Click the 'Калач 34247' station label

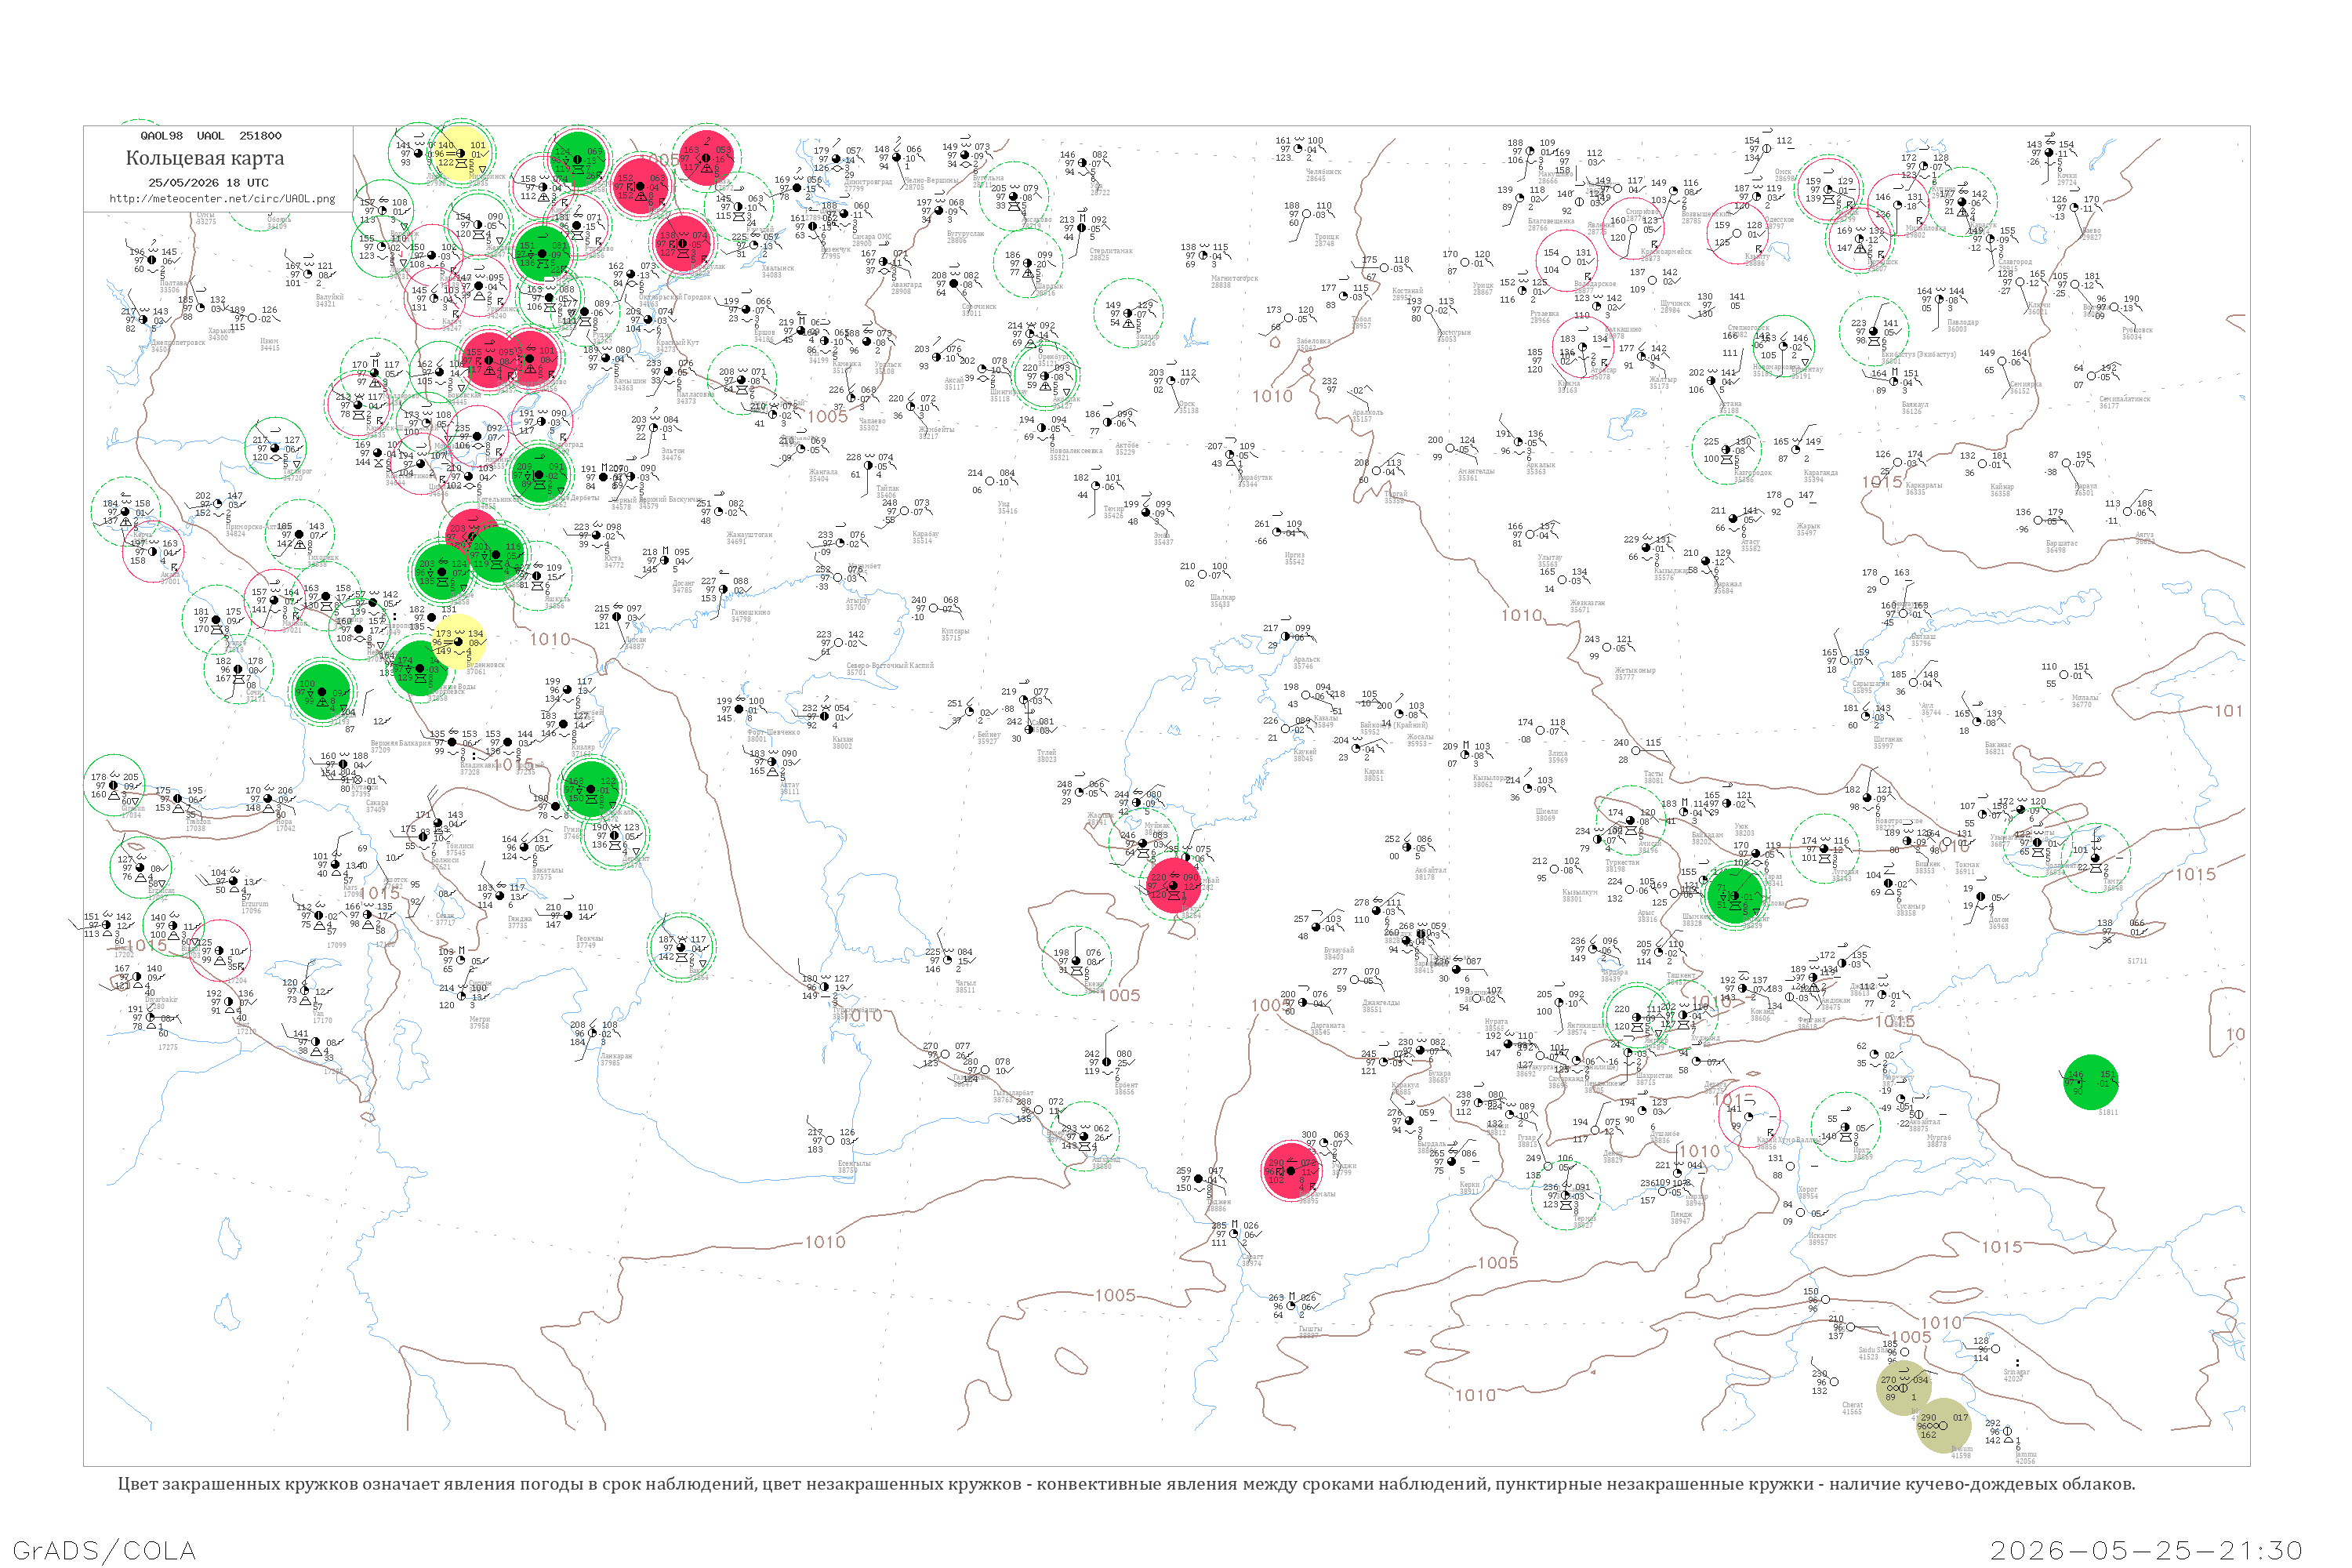(x=452, y=324)
